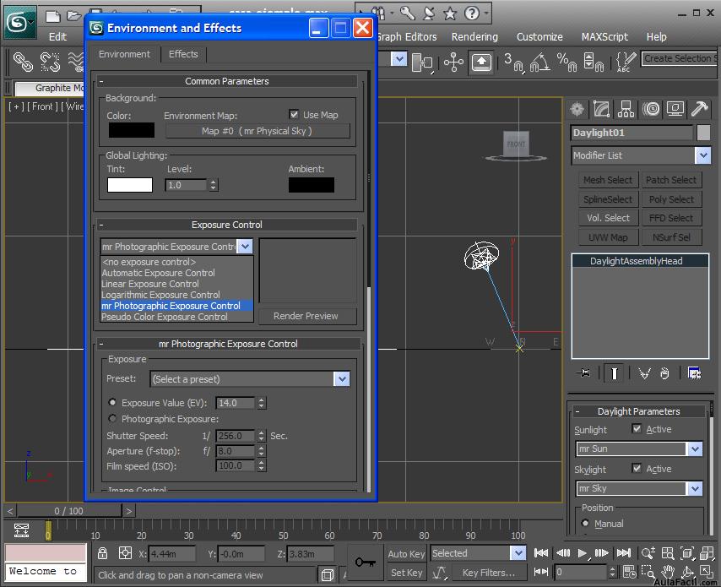The height and width of the screenshot is (587, 721).
Task: Click Set Keys large key icon
Action: click(x=365, y=562)
